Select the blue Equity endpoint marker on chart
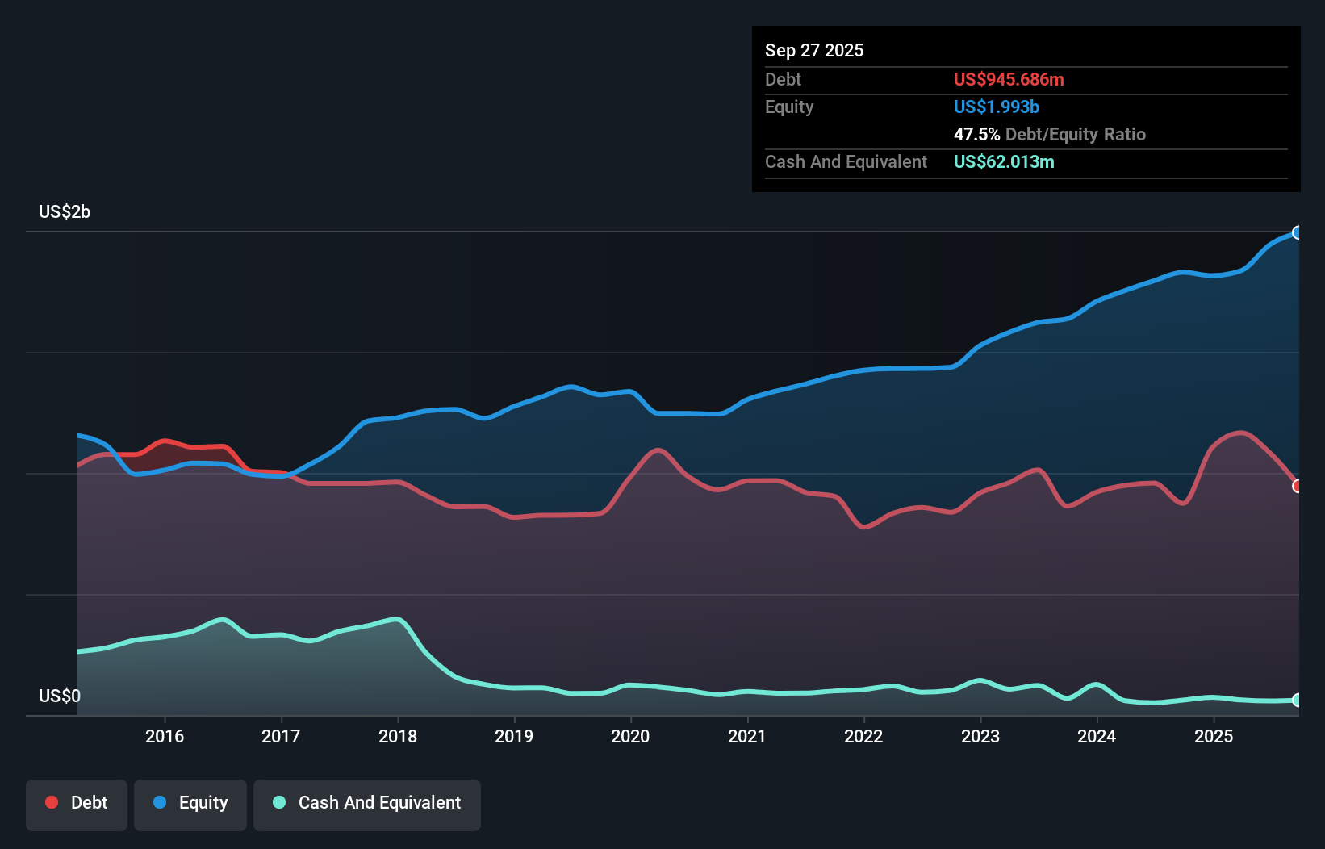 1297,232
